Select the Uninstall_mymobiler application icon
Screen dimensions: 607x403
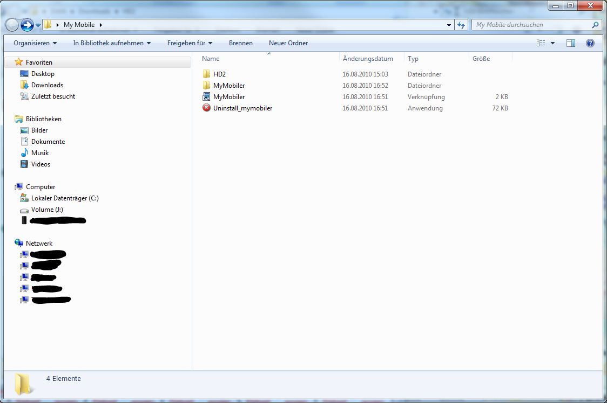pyautogui.click(x=206, y=108)
